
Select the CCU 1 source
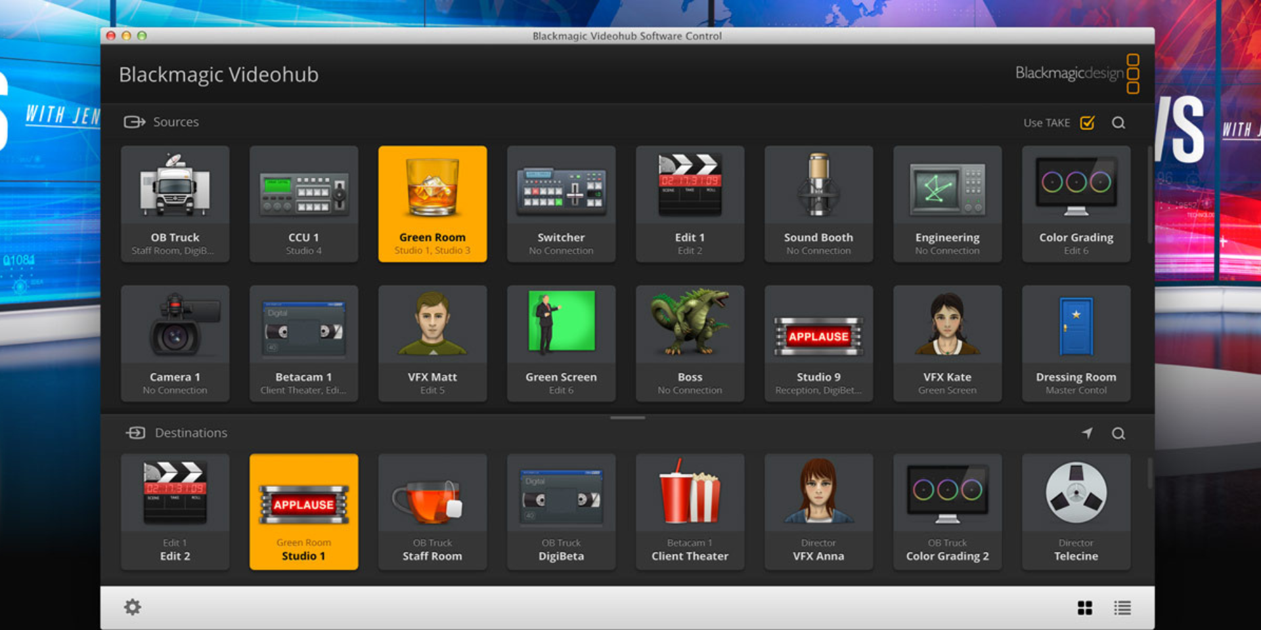[303, 204]
